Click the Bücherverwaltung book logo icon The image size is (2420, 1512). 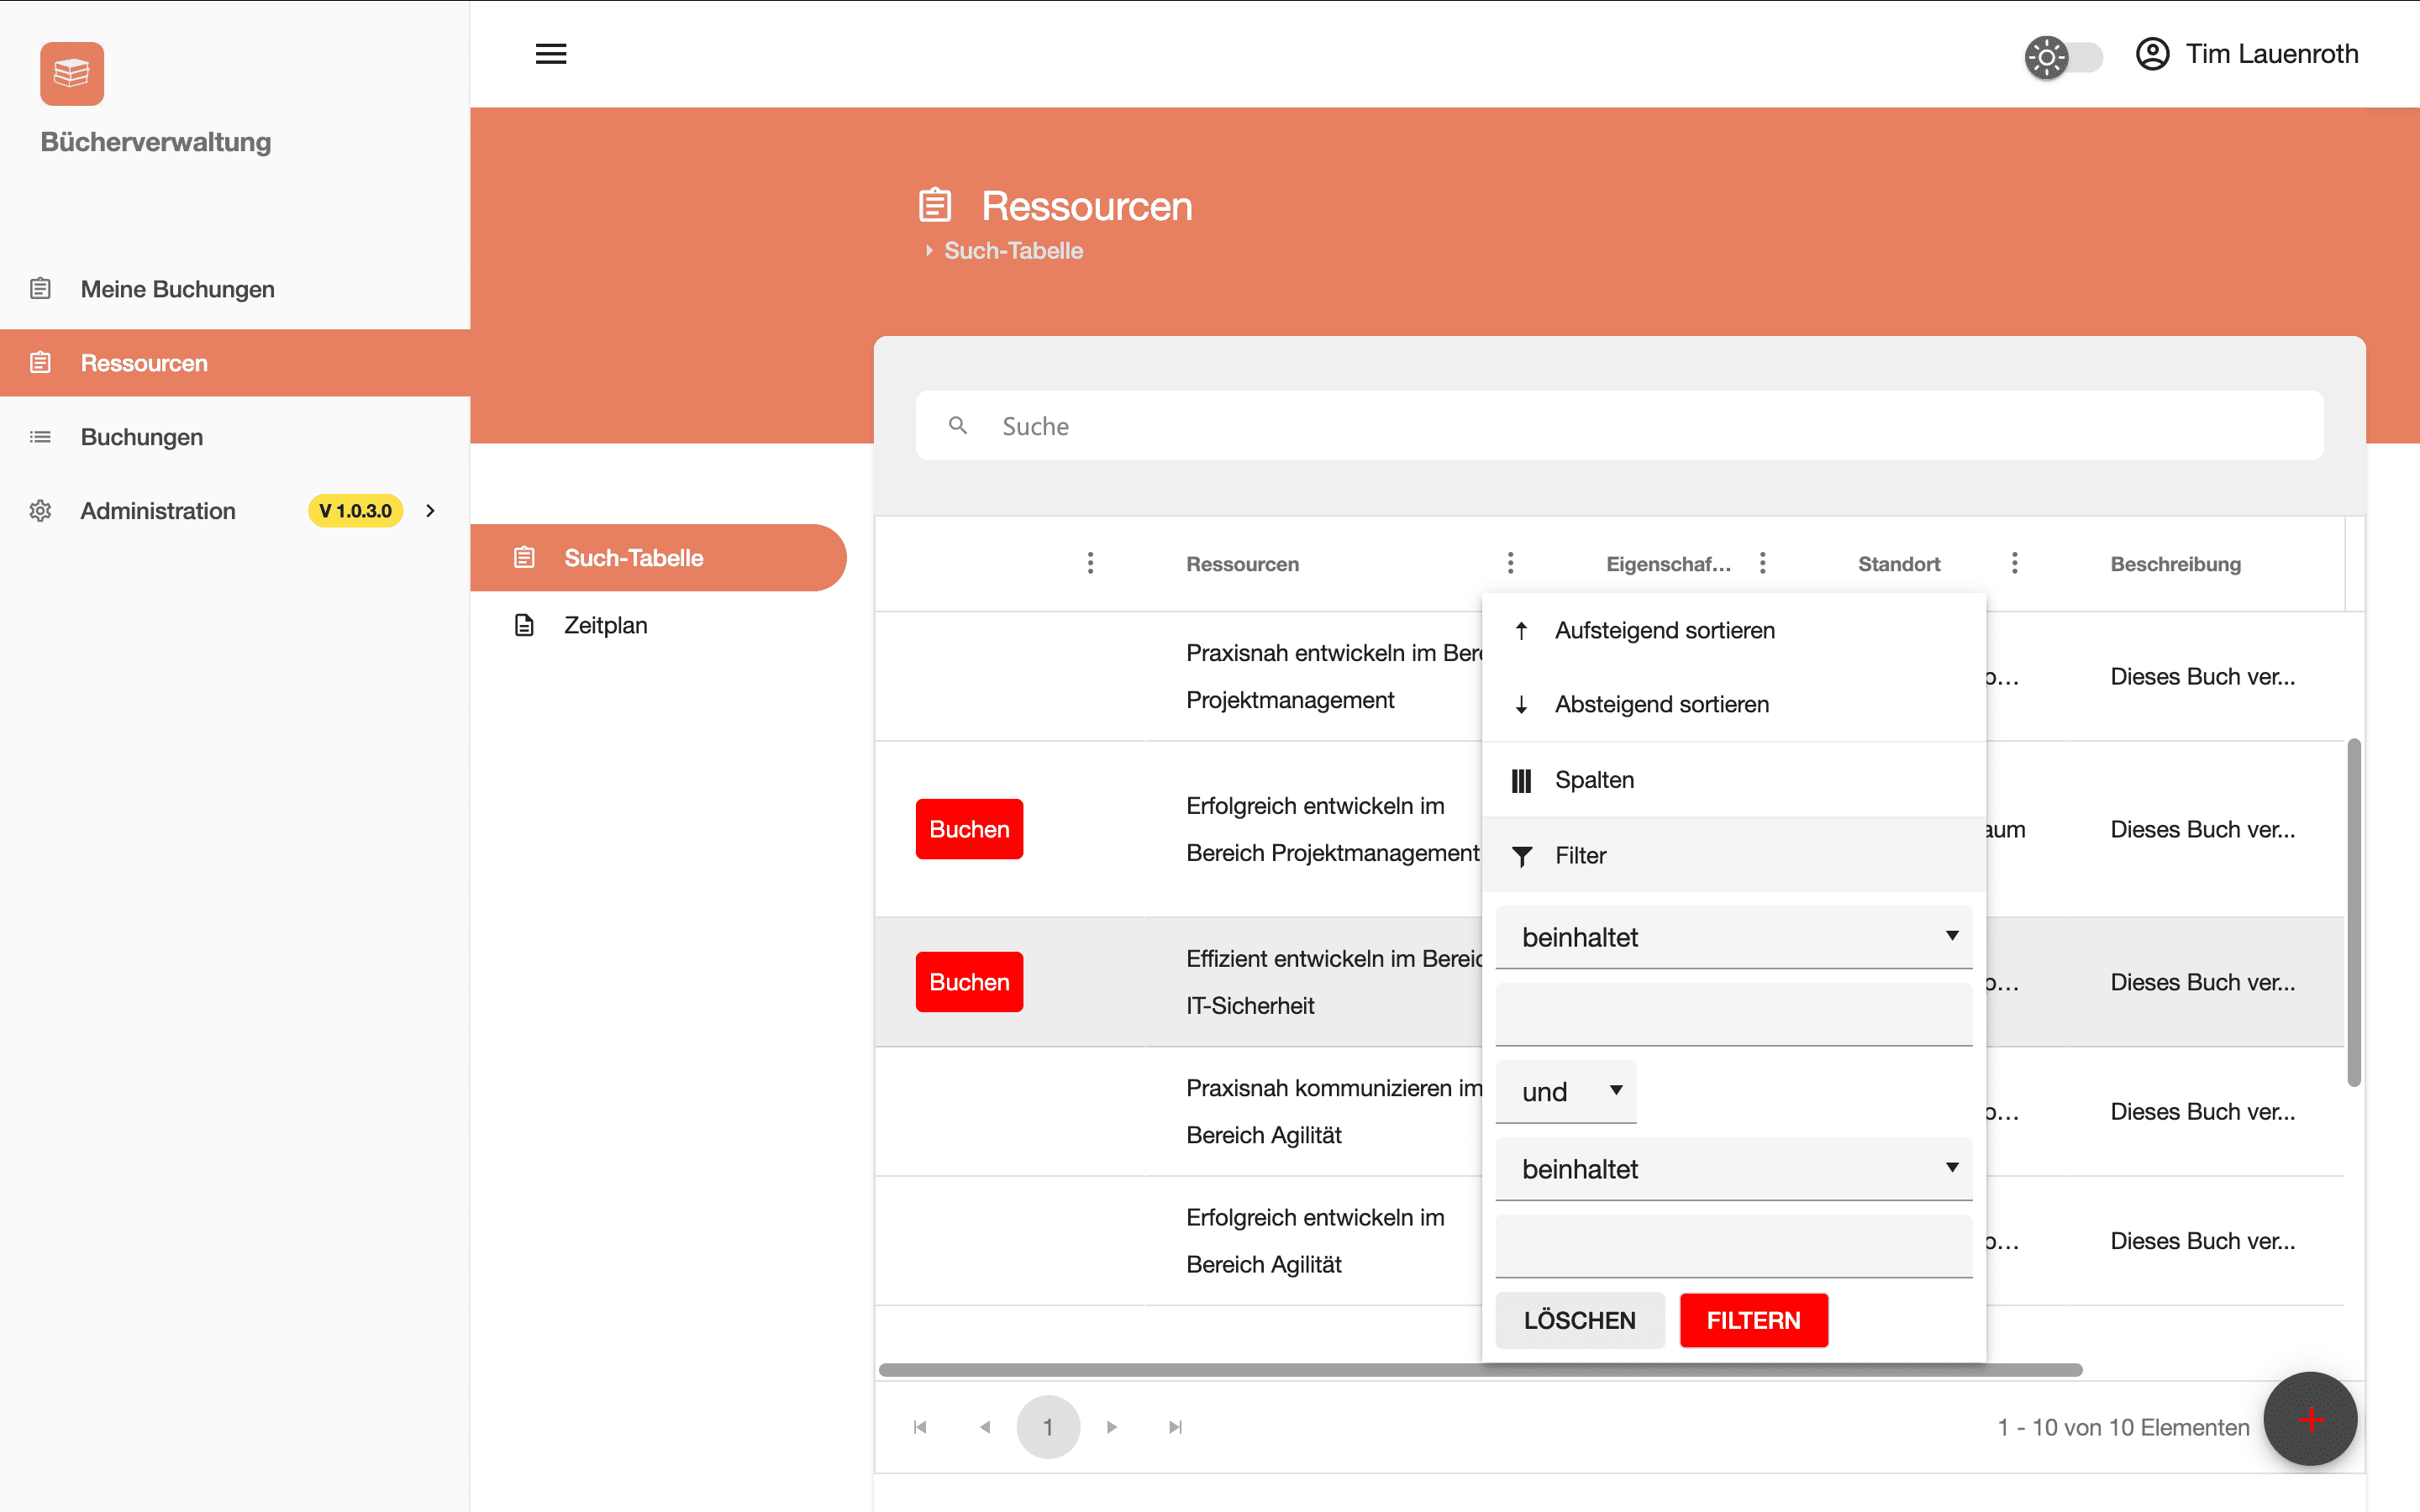pyautogui.click(x=72, y=73)
